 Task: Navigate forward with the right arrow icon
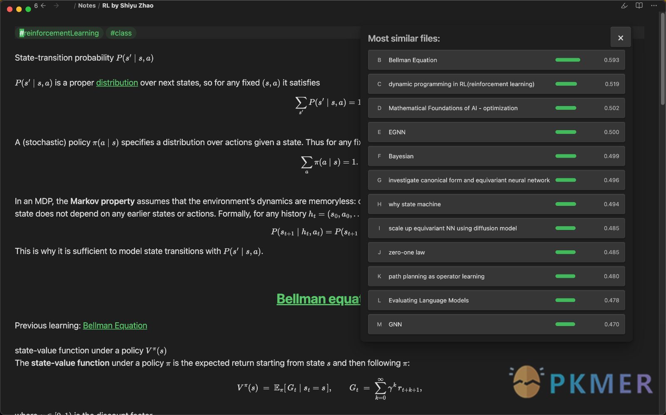(56, 5)
